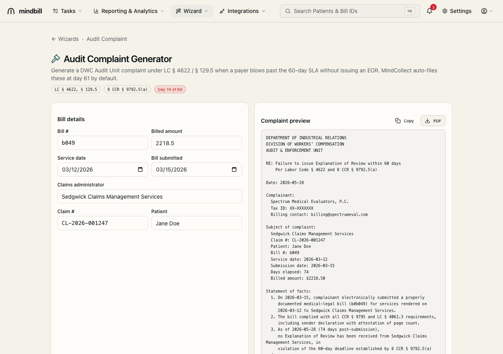
Task: Click the ⌘K shortcut badge
Action: pyautogui.click(x=410, y=11)
